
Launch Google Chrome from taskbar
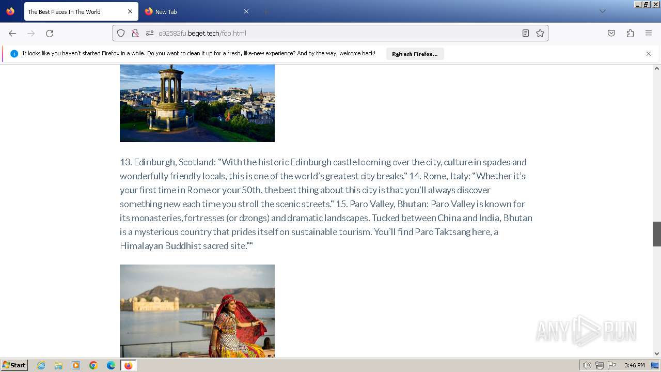pyautogui.click(x=93, y=365)
